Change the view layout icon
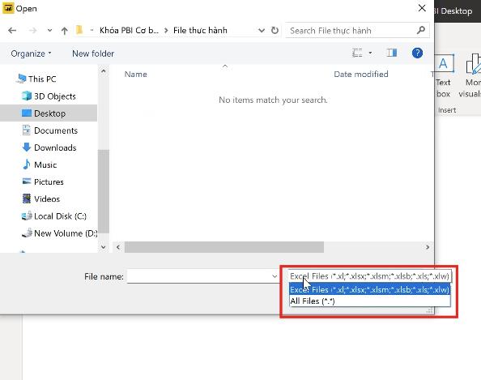 tap(357, 53)
